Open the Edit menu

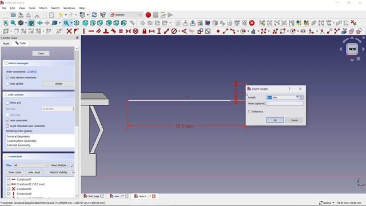pos(13,8)
